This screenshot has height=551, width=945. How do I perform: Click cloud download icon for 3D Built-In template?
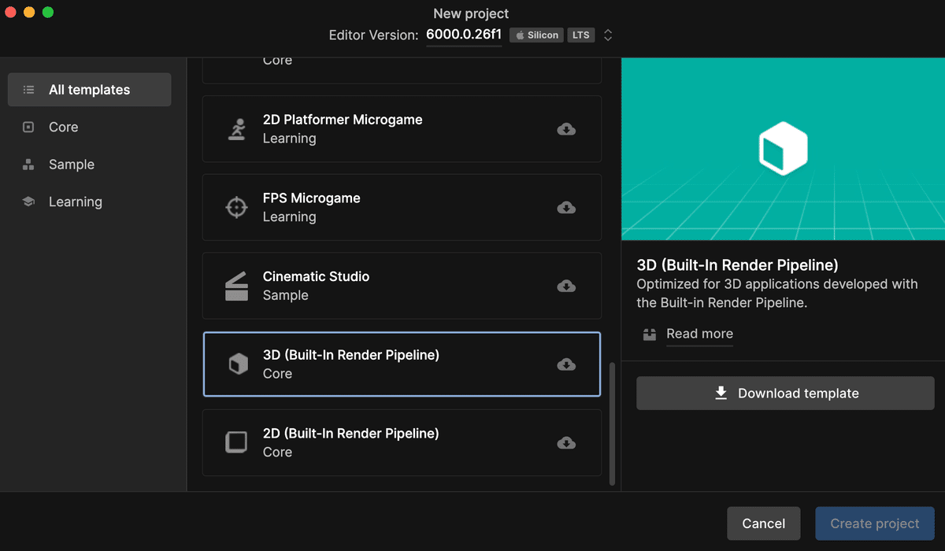click(566, 364)
